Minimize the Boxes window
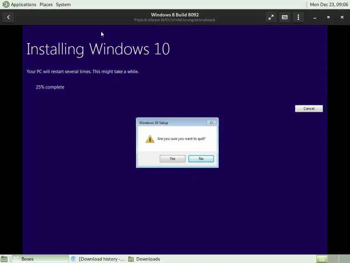Image resolution: width=350 pixels, height=263 pixels. 315,17
